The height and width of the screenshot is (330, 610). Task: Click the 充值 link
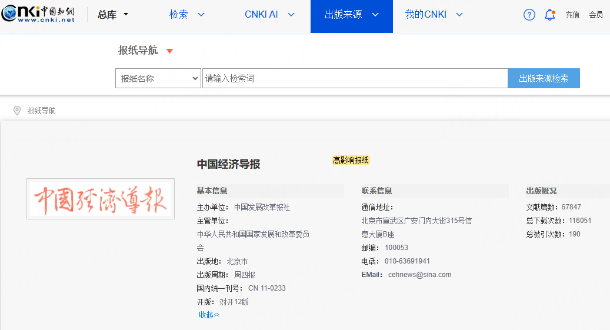pyautogui.click(x=572, y=15)
